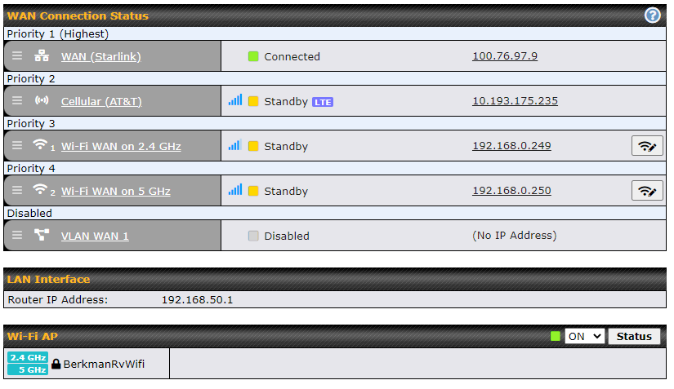Click the Wi-Fi edit icon for 2.4 GHz WAN
The height and width of the screenshot is (389, 674).
coord(647,146)
